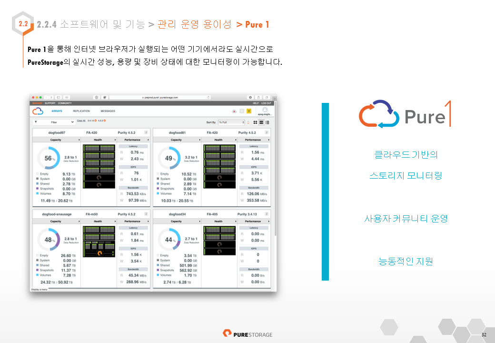Click the Pure1 cloud logo in dashboard

click(38, 111)
